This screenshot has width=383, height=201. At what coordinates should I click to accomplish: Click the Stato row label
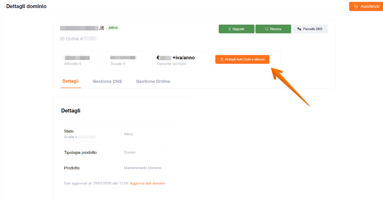point(69,131)
